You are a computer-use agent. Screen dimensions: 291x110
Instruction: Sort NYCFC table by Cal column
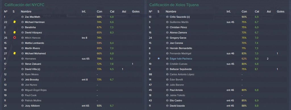[112, 11]
